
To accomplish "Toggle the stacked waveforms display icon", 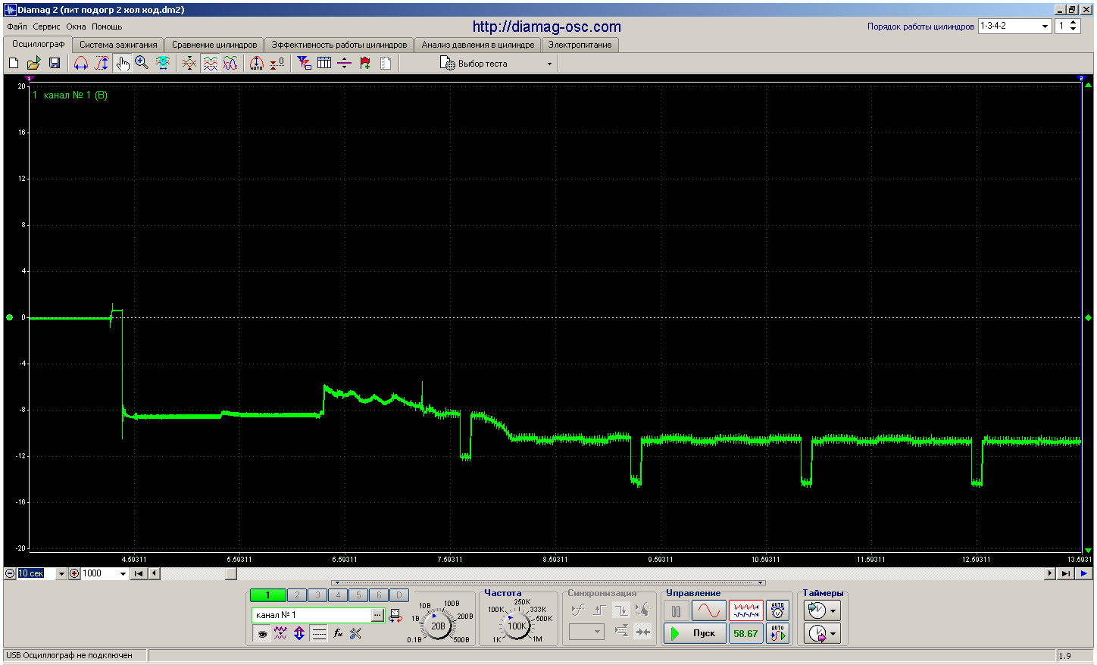I will [210, 64].
